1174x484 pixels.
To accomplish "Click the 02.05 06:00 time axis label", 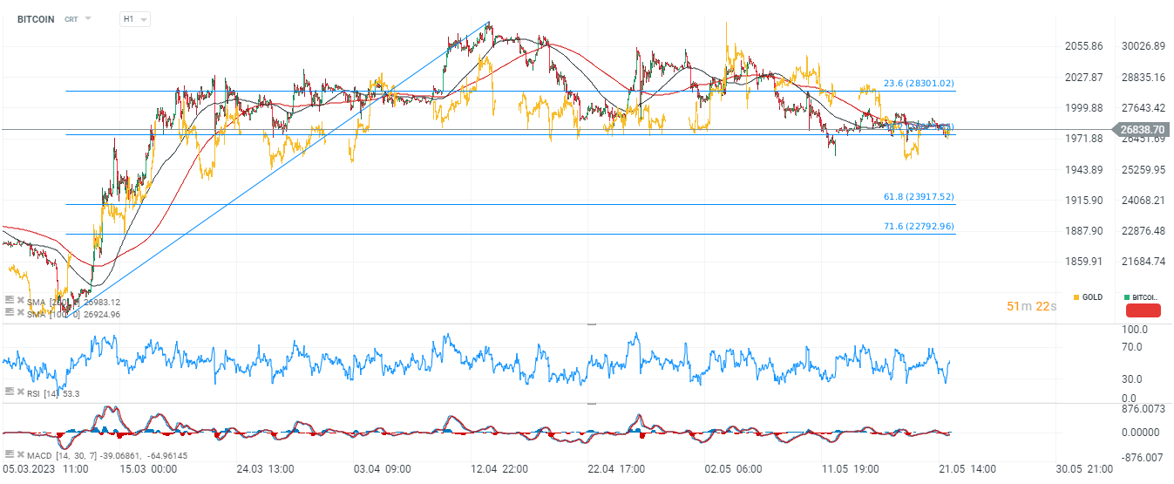I will click(x=735, y=469).
